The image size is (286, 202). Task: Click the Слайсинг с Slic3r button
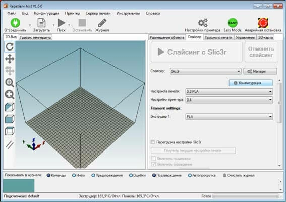point(196,52)
